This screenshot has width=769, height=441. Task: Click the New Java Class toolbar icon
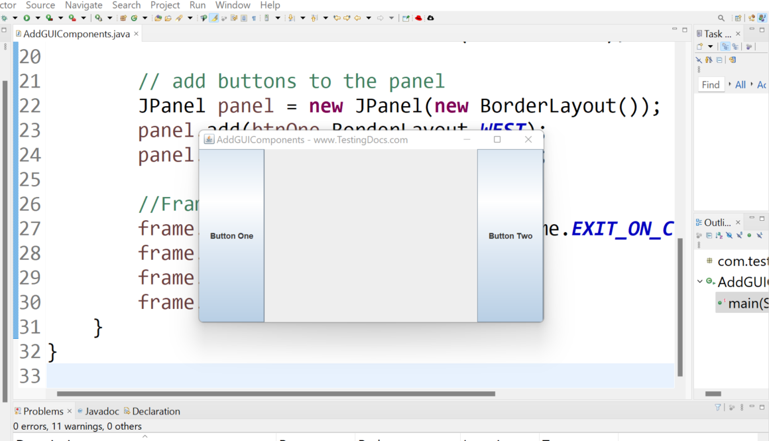[x=133, y=18]
